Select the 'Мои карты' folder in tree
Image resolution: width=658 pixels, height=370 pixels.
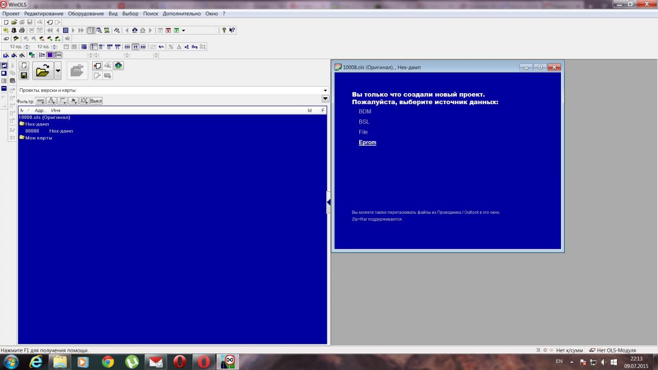[x=38, y=138]
